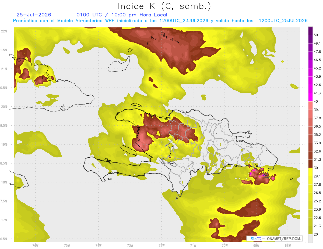
Task: Click the colorbar value '23.9'
Action: point(317,209)
